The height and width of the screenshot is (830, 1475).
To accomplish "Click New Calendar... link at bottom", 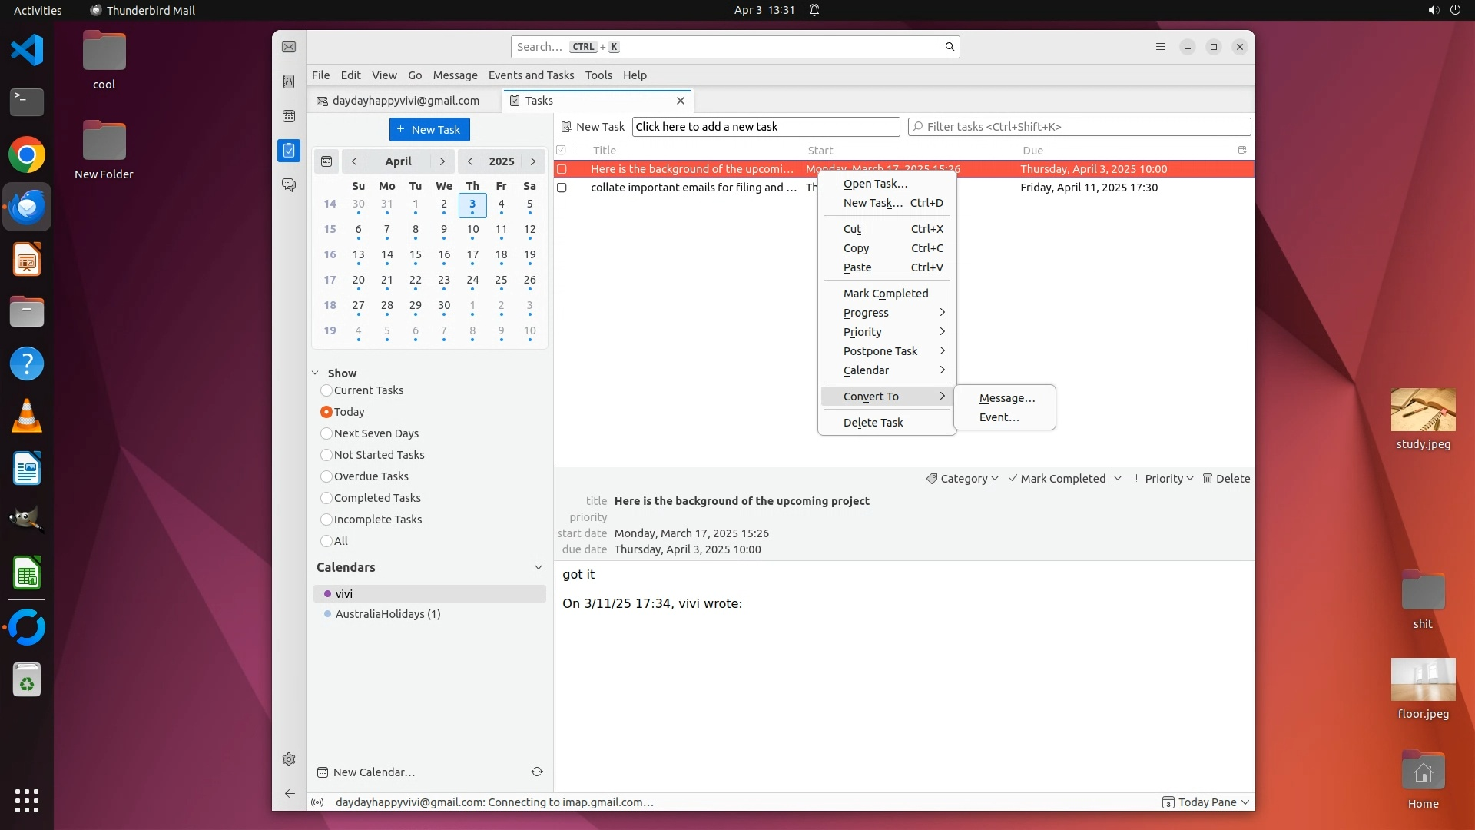I will click(x=373, y=772).
